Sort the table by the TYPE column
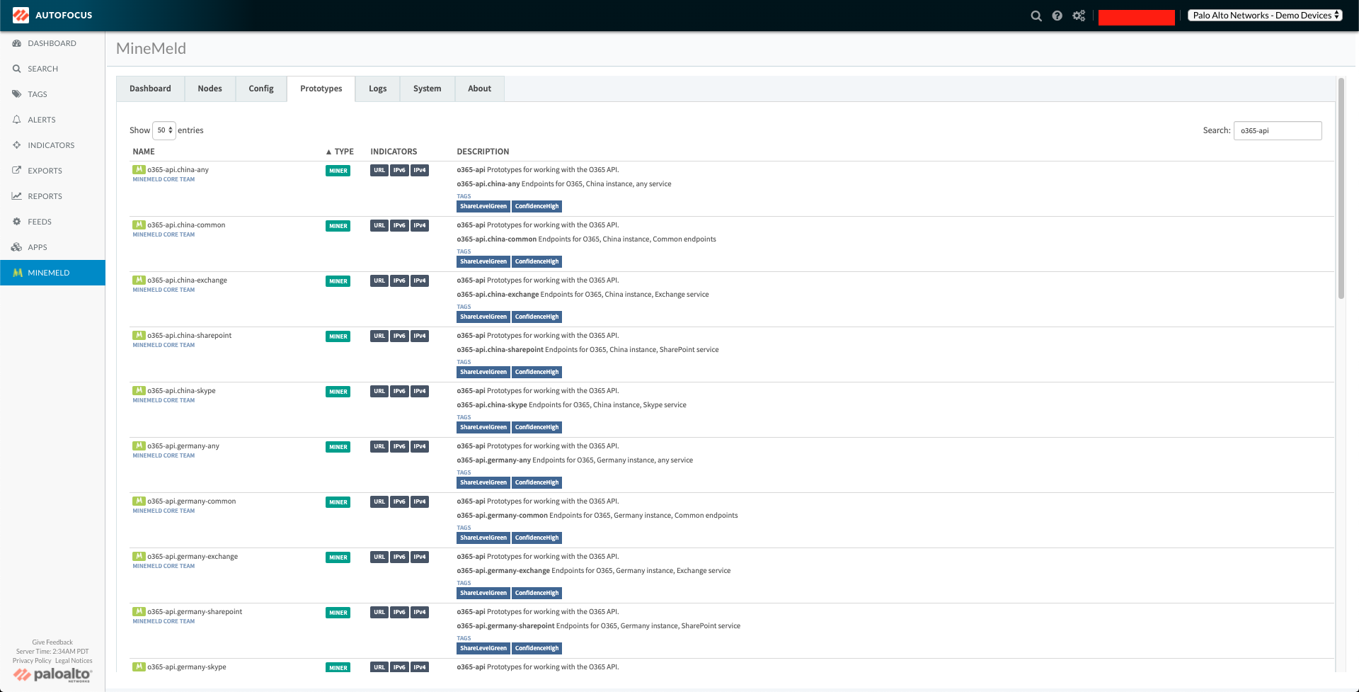This screenshot has height=692, width=1359. point(340,152)
